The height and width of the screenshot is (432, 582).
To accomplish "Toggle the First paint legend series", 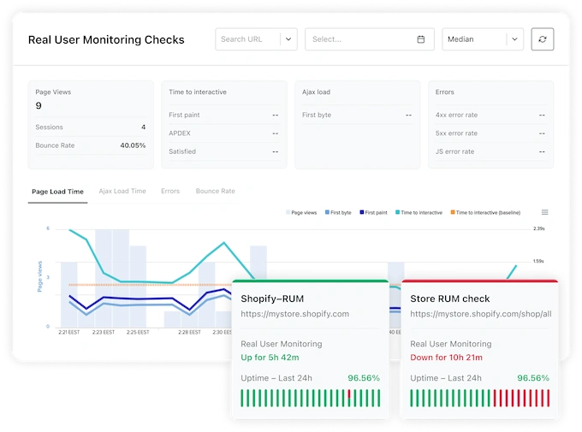I will click(373, 213).
